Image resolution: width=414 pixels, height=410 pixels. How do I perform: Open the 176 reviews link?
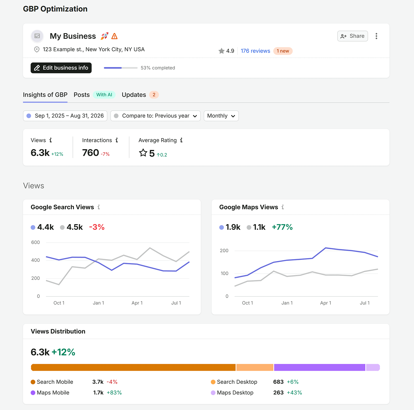(x=255, y=51)
